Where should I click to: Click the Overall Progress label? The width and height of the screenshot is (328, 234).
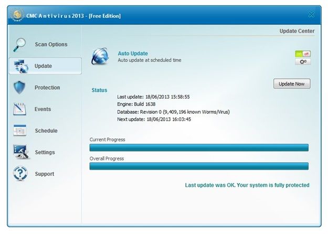pyautogui.click(x=107, y=158)
